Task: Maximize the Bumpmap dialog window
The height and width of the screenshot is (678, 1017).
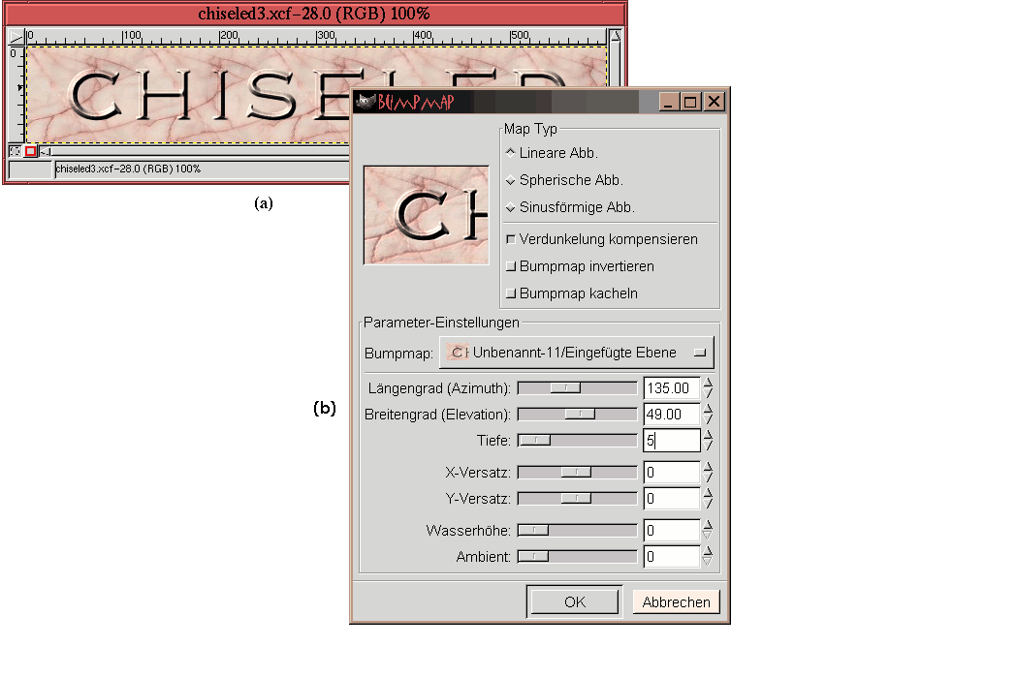Action: coord(690,102)
